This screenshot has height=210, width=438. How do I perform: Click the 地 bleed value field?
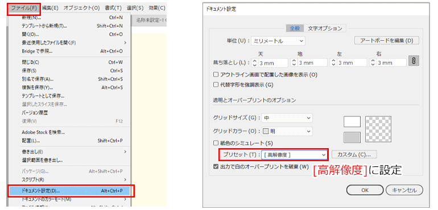(x=312, y=63)
